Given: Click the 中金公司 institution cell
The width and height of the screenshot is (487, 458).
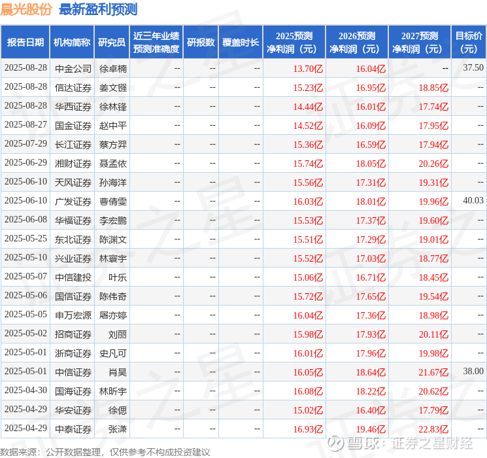Looking at the screenshot, I should [x=73, y=69].
